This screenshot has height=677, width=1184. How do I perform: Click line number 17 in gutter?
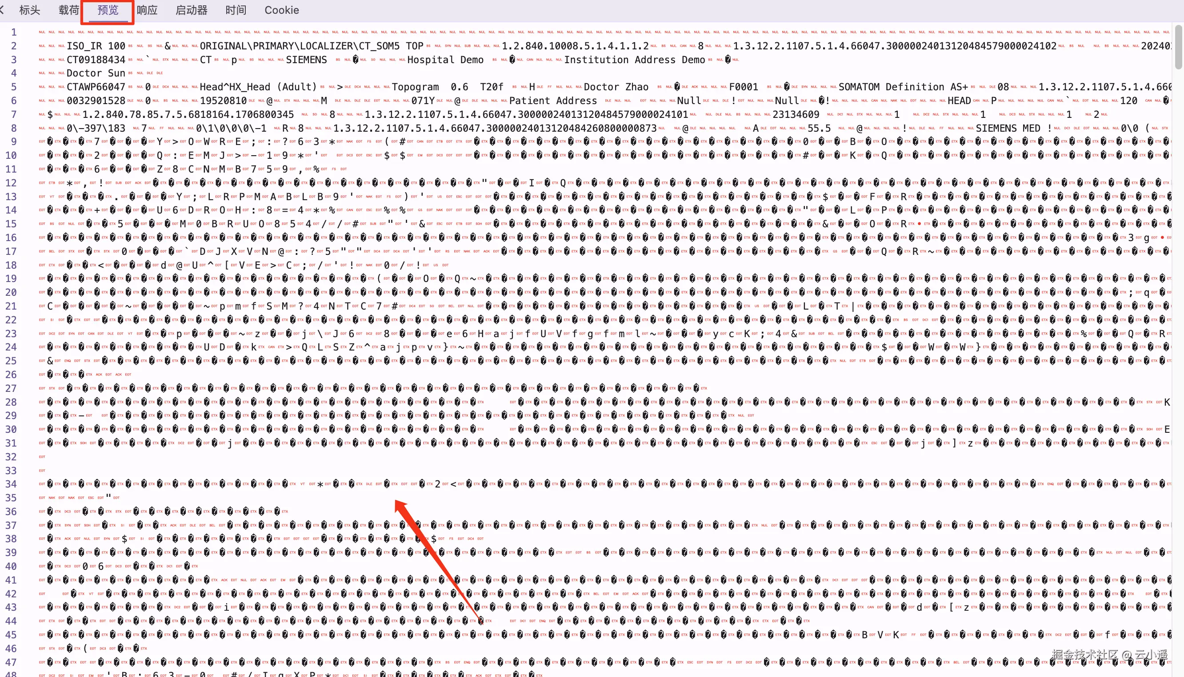[x=11, y=252]
